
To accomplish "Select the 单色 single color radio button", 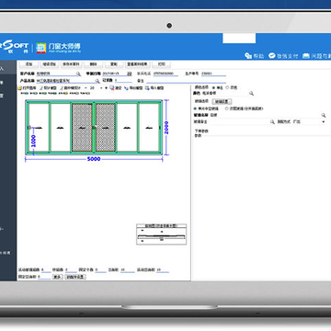I will tap(213, 87).
